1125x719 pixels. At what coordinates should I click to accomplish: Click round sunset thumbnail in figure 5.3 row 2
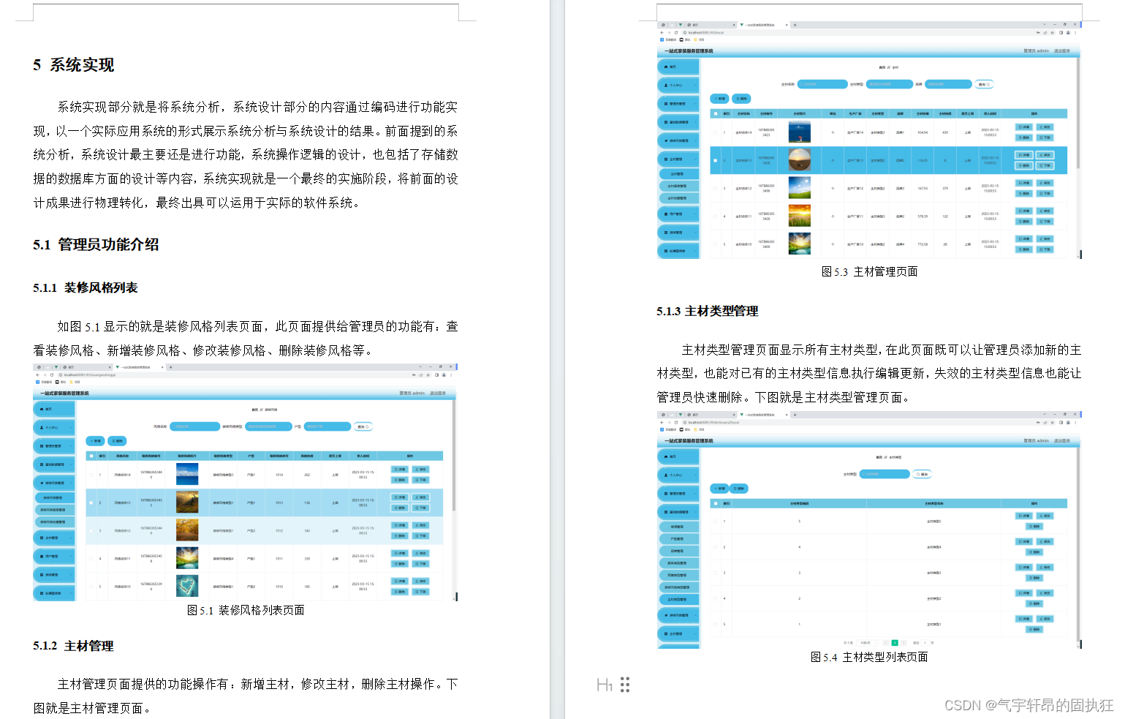coord(800,159)
